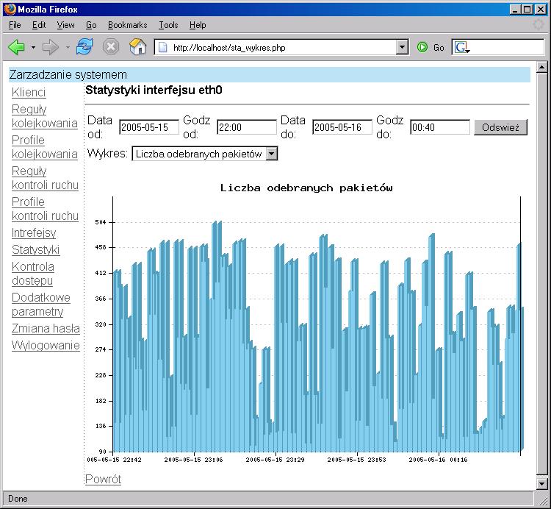Viewport: 551px width, 509px height.
Task: Expand the address bar URL dropdown
Action: click(x=401, y=47)
